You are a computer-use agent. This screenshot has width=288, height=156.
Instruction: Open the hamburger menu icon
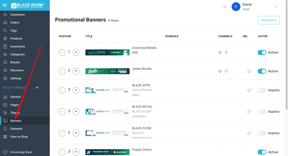pos(5,5)
